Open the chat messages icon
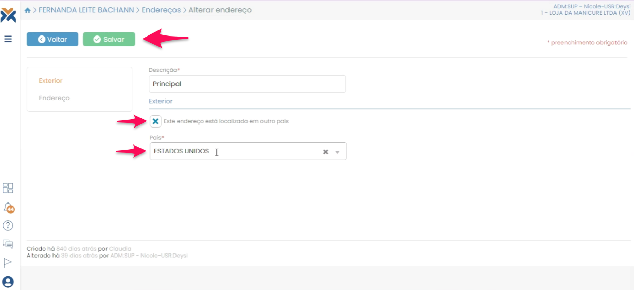634x290 pixels. (8, 244)
